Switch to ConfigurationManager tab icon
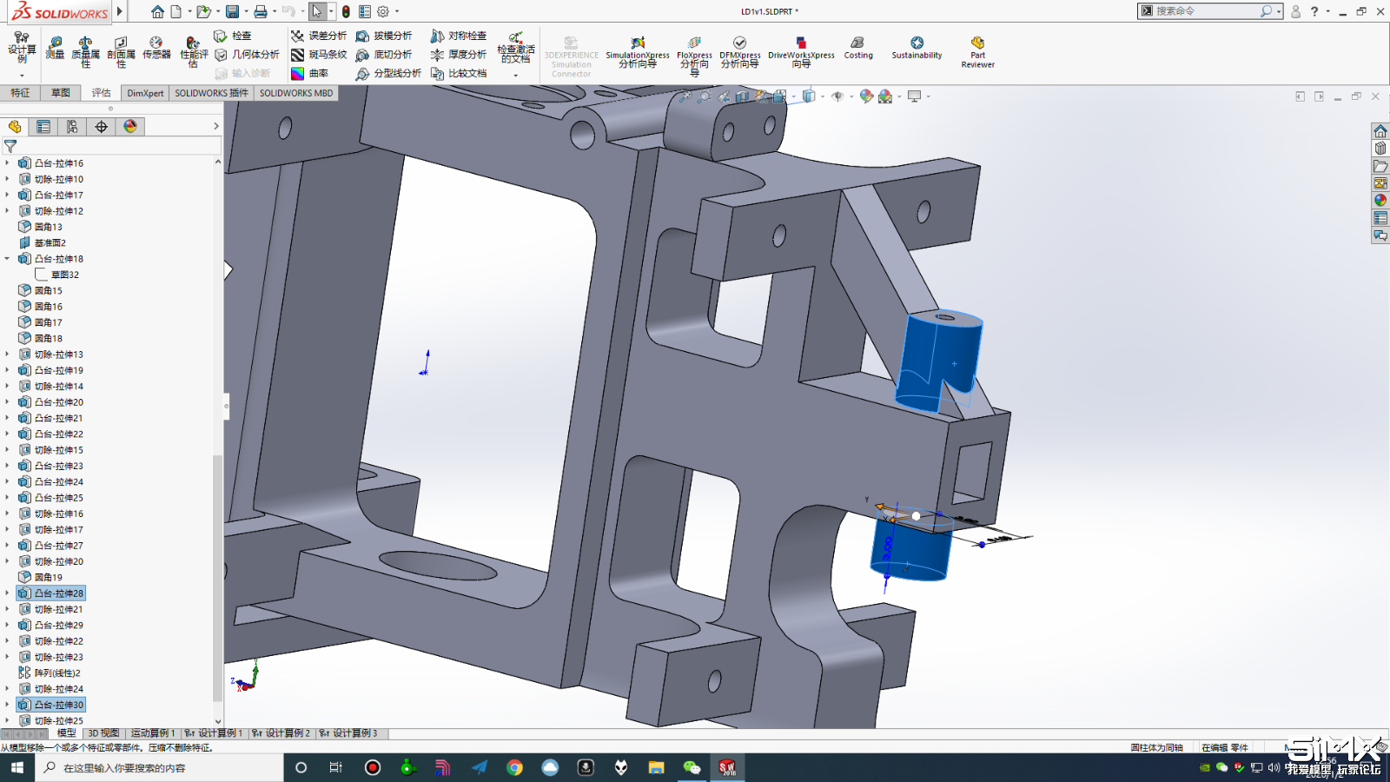The width and height of the screenshot is (1390, 782). click(x=72, y=127)
